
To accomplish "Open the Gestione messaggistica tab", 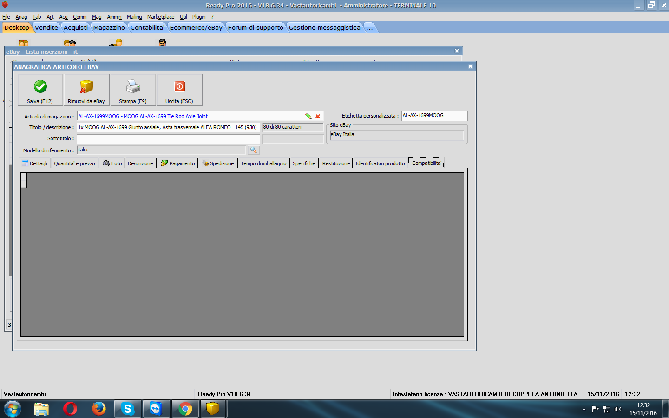I will (325, 27).
